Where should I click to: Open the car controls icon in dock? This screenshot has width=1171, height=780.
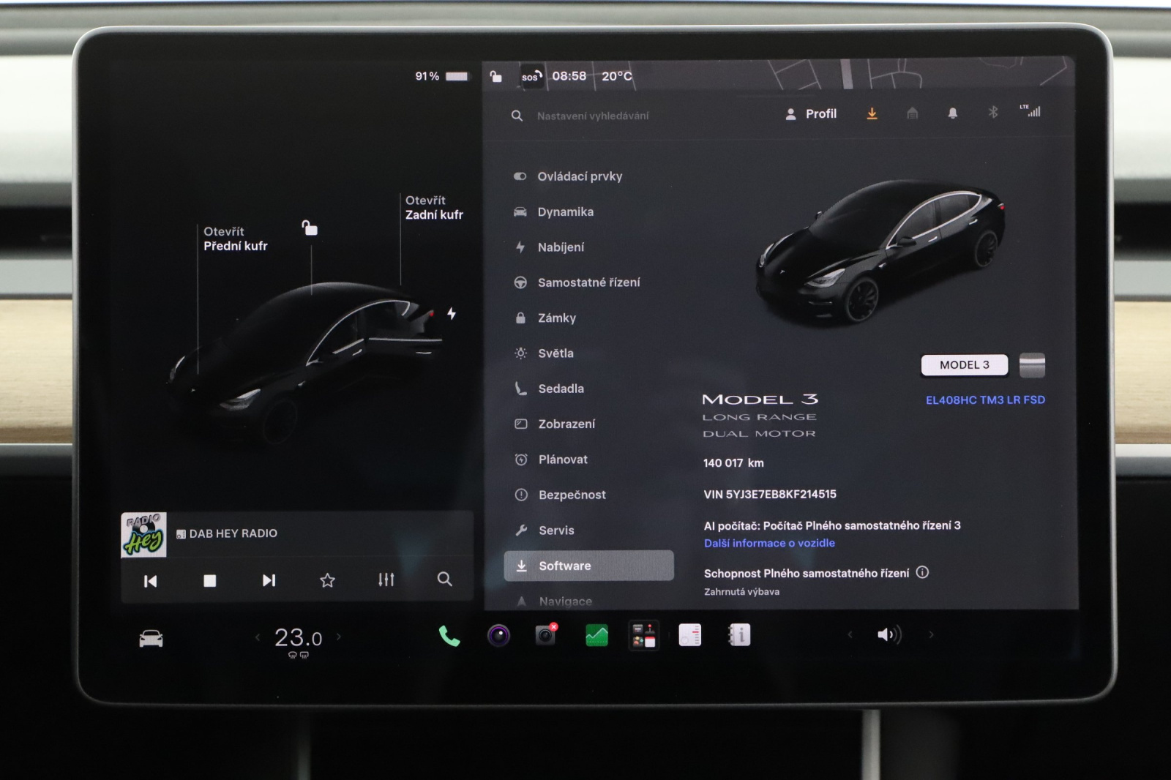click(x=151, y=639)
